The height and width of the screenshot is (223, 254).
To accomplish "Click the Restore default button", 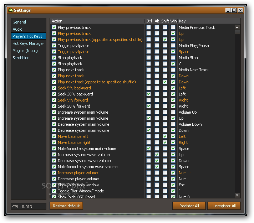I will point(66,206).
